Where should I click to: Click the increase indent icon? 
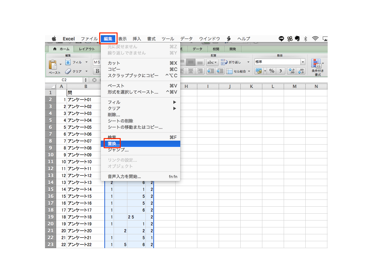point(220,71)
